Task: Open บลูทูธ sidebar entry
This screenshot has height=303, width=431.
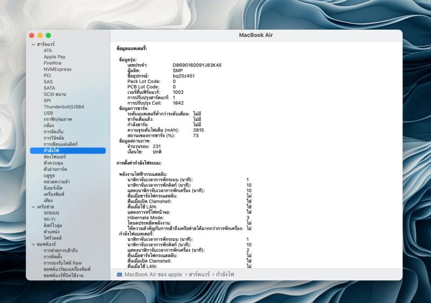Action: (49, 175)
